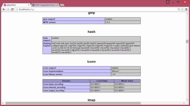This screenshot has width=190, height=106.
Task: Click the master value of iconv.output_encoding
Action: click(x=127, y=91)
